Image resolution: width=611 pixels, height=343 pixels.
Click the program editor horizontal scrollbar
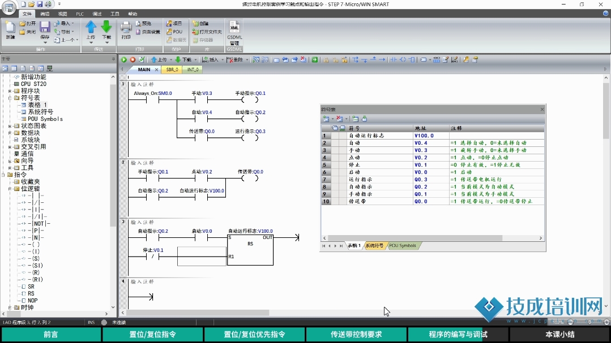pyautogui.click(x=198, y=312)
